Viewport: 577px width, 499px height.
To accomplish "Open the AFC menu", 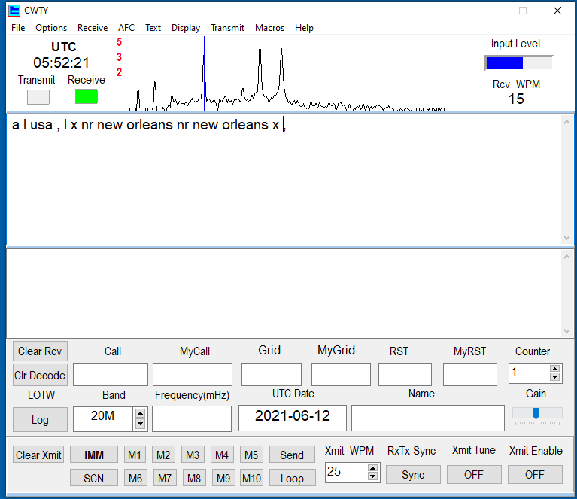I will pos(126,28).
